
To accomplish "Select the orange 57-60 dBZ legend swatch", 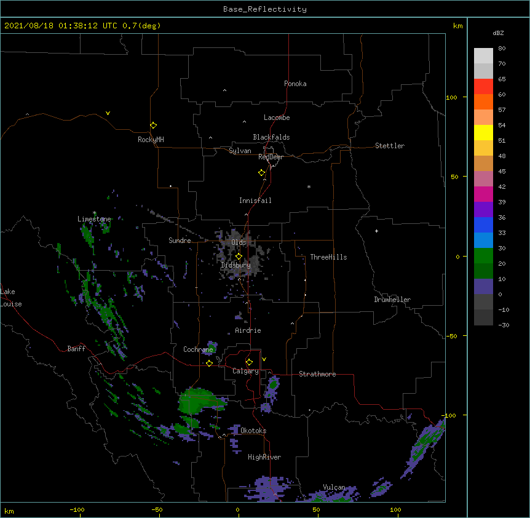I will (483, 102).
